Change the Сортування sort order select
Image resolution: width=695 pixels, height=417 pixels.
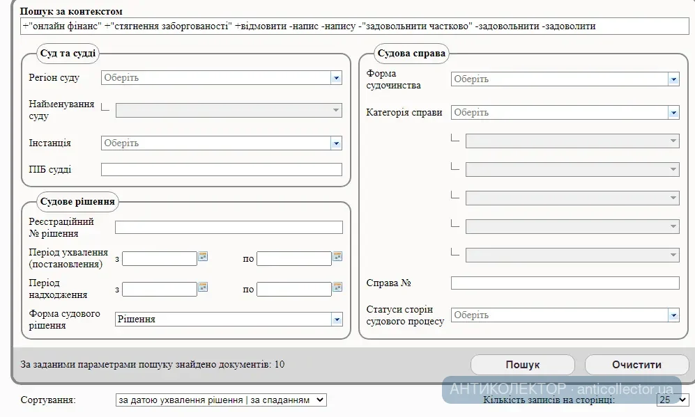221,400
